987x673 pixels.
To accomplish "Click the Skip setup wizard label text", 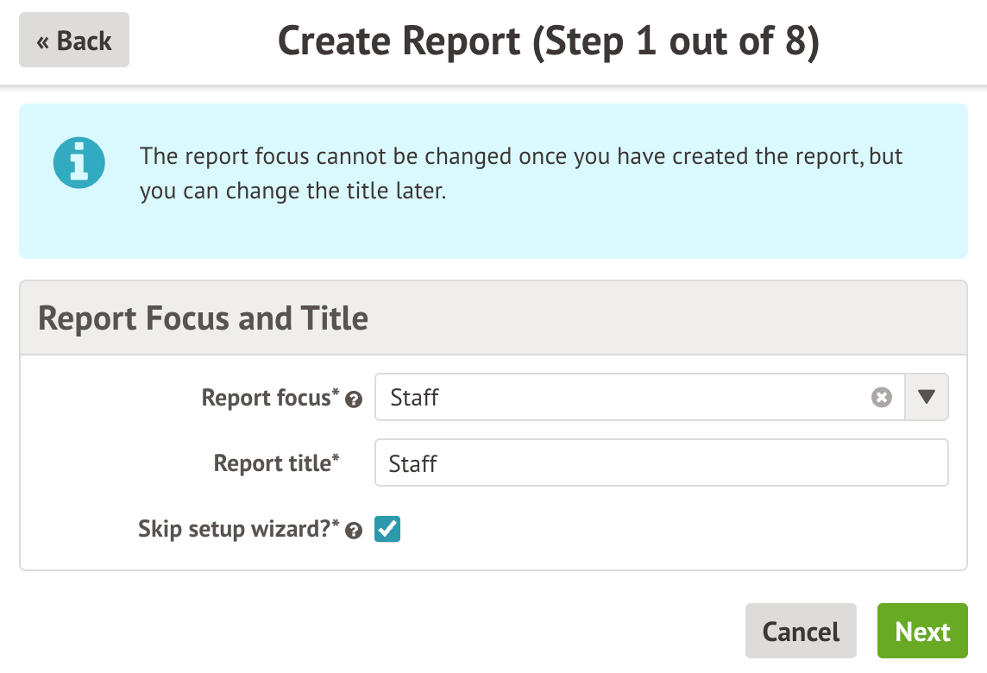I will point(233,529).
